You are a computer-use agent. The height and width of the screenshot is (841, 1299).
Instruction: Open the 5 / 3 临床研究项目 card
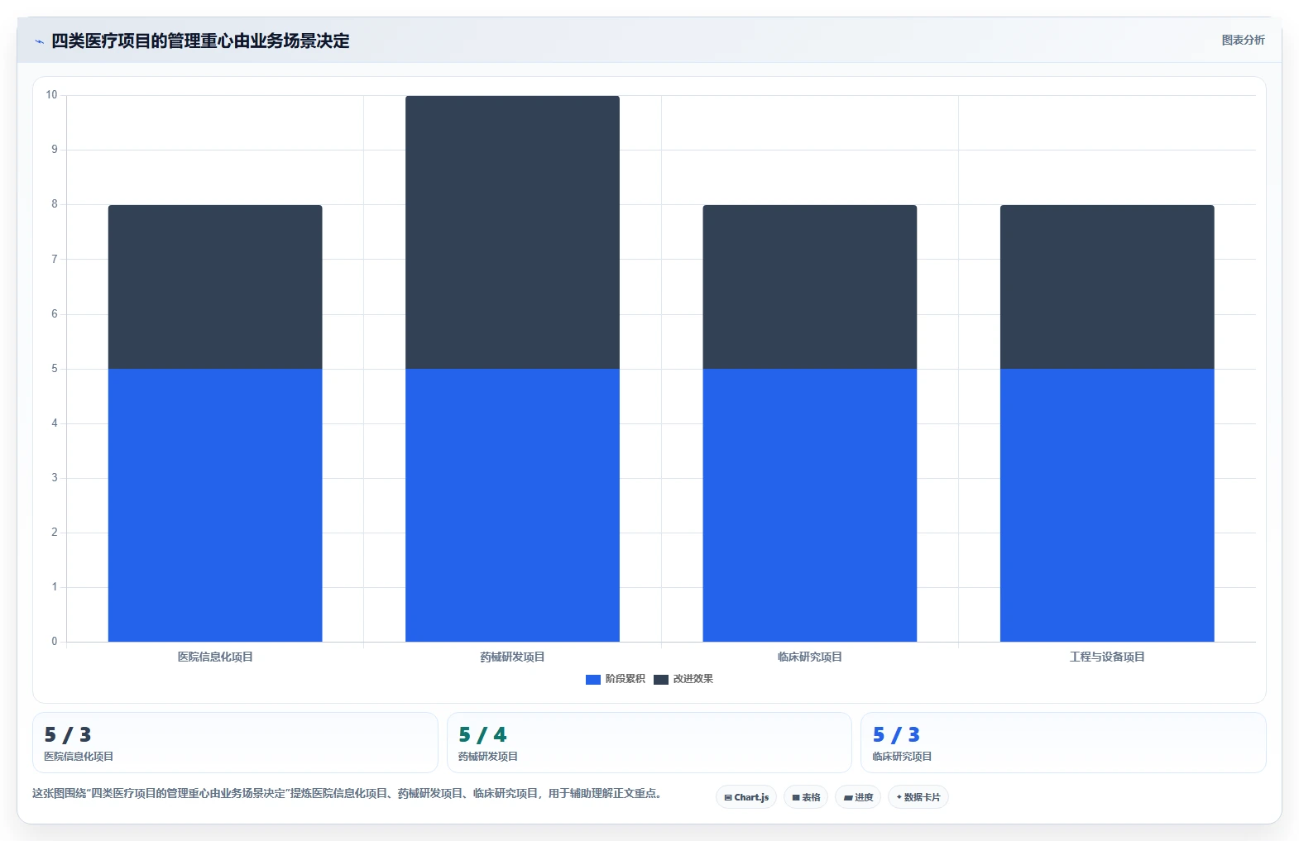click(1064, 743)
